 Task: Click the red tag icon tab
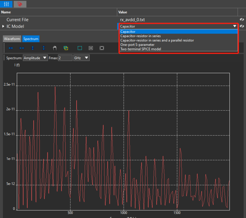coord(20,4)
